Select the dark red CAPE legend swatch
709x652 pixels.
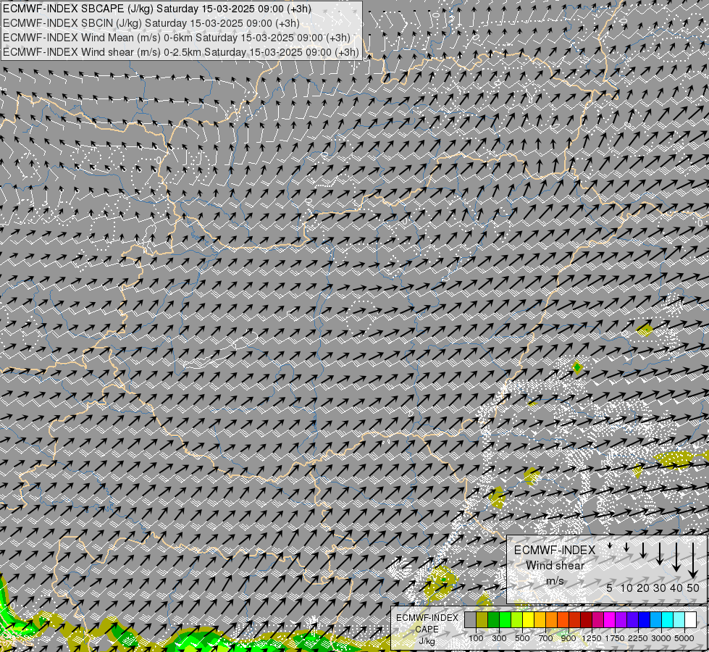(x=586, y=620)
